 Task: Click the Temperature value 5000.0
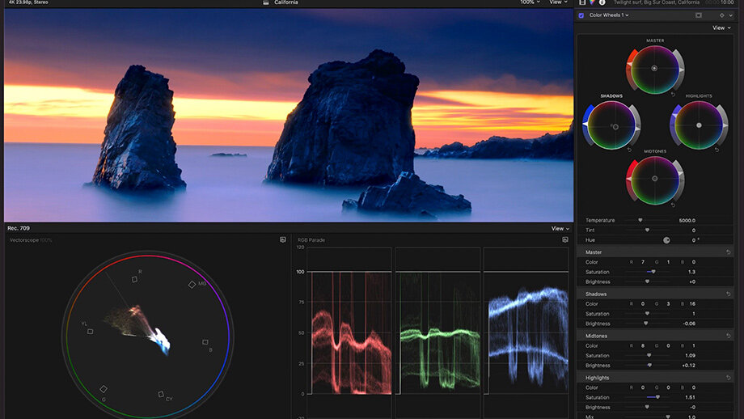click(x=687, y=221)
